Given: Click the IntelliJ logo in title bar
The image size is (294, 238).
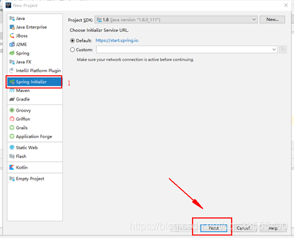Looking at the screenshot, I should click(x=8, y=5).
